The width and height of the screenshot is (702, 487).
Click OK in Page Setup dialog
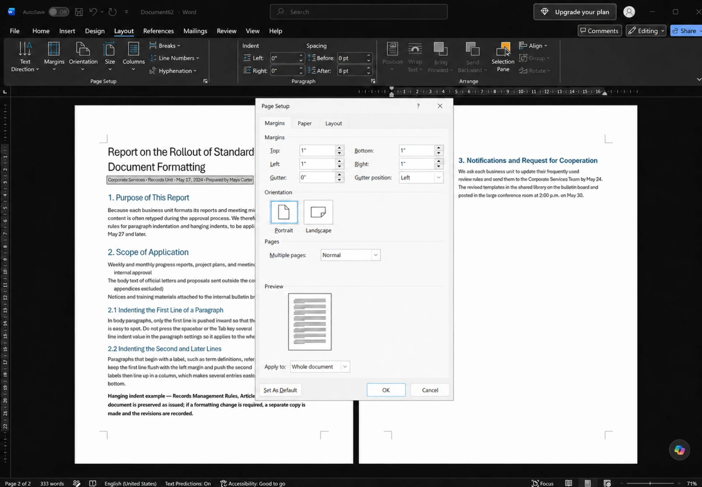(386, 390)
